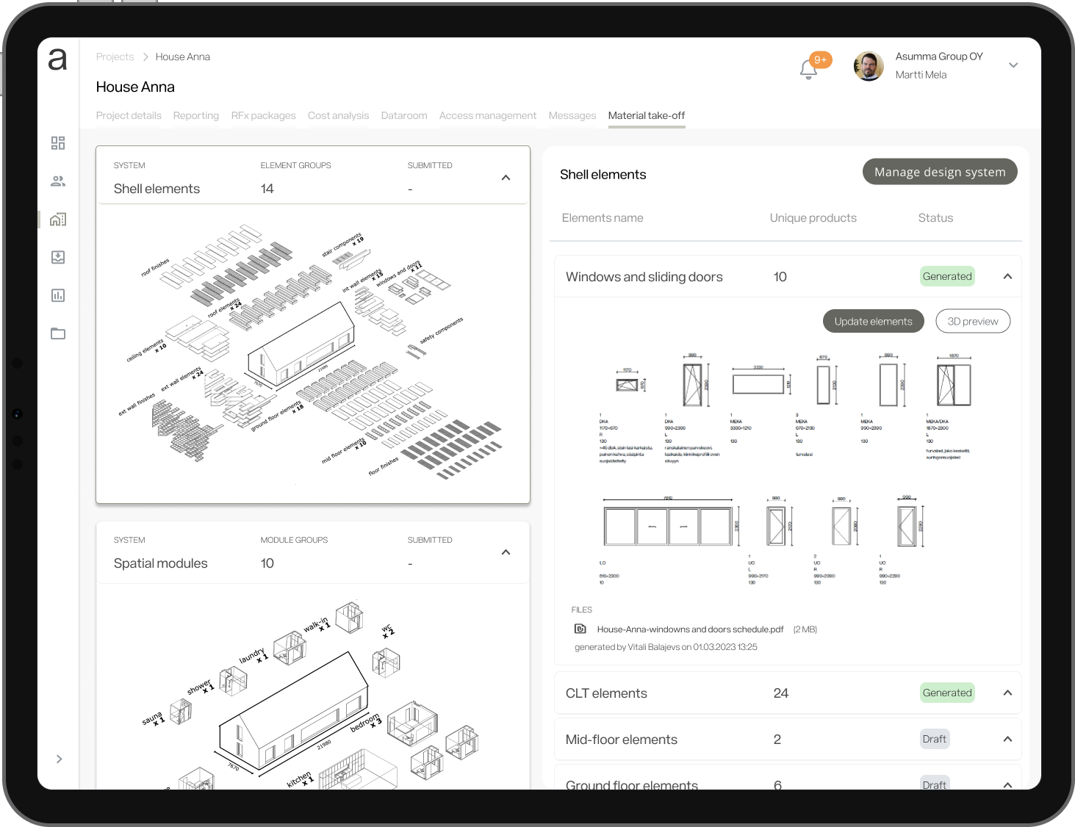This screenshot has width=1075, height=827.
Task: Select the people management sidebar icon
Action: (x=58, y=181)
